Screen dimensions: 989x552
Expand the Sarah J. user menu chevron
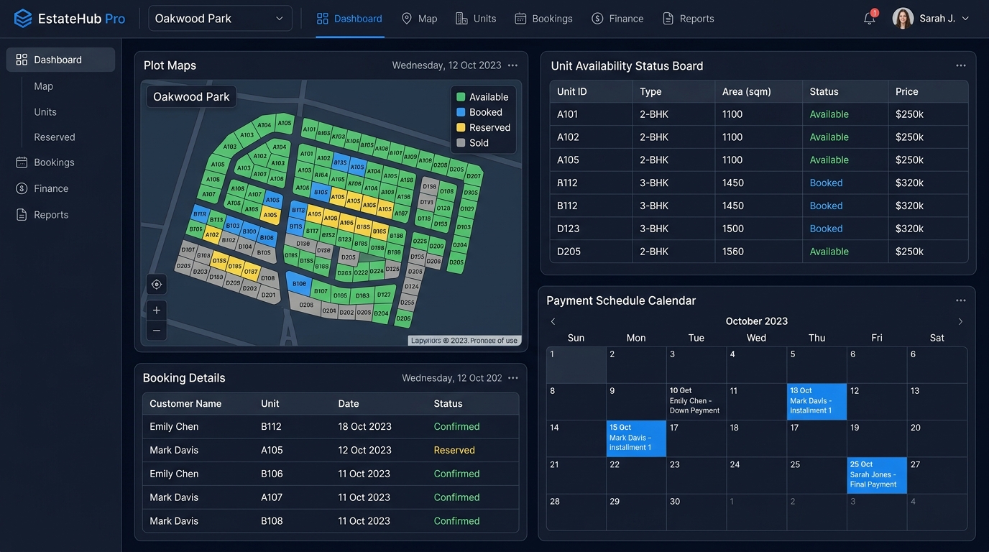click(x=965, y=19)
